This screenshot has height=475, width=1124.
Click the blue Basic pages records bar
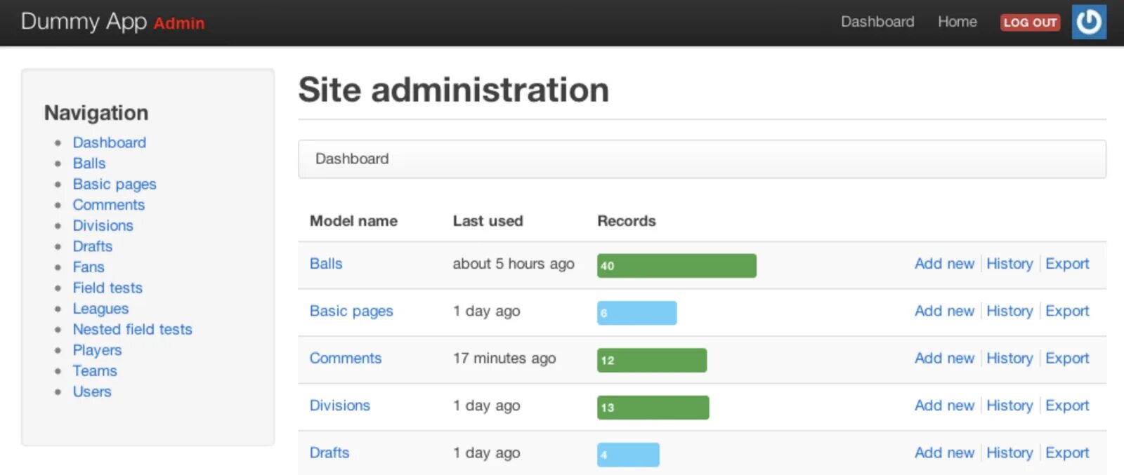636,313
